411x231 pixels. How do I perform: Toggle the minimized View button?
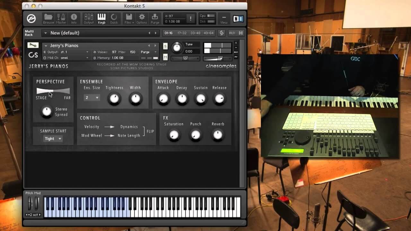point(224,19)
